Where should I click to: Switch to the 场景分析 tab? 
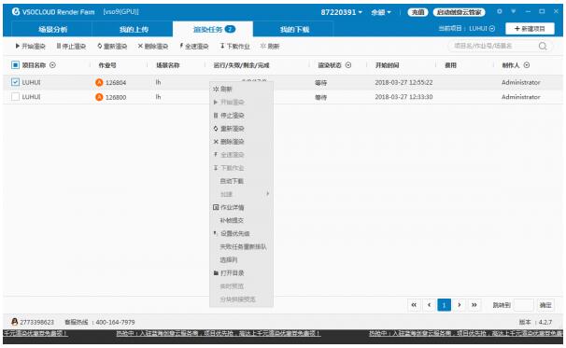pos(52,29)
